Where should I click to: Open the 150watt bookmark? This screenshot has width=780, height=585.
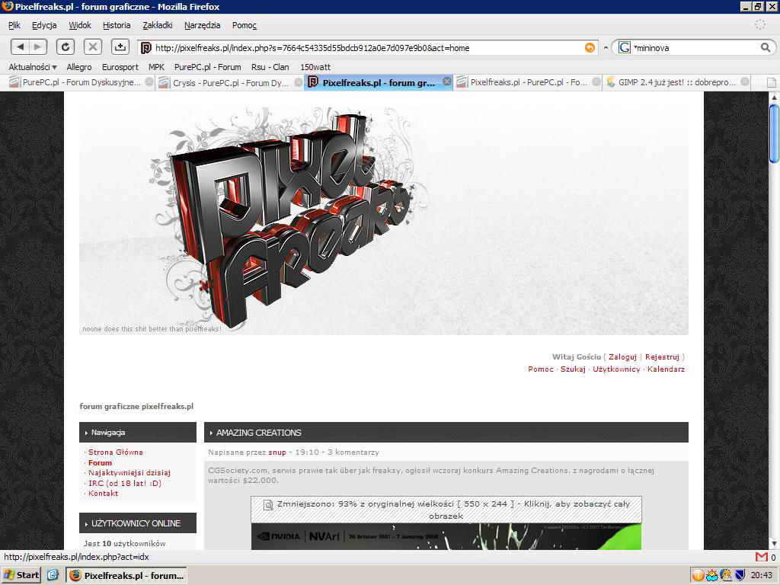coord(315,67)
